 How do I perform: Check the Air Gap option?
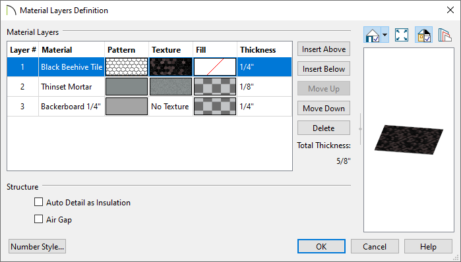click(38, 219)
